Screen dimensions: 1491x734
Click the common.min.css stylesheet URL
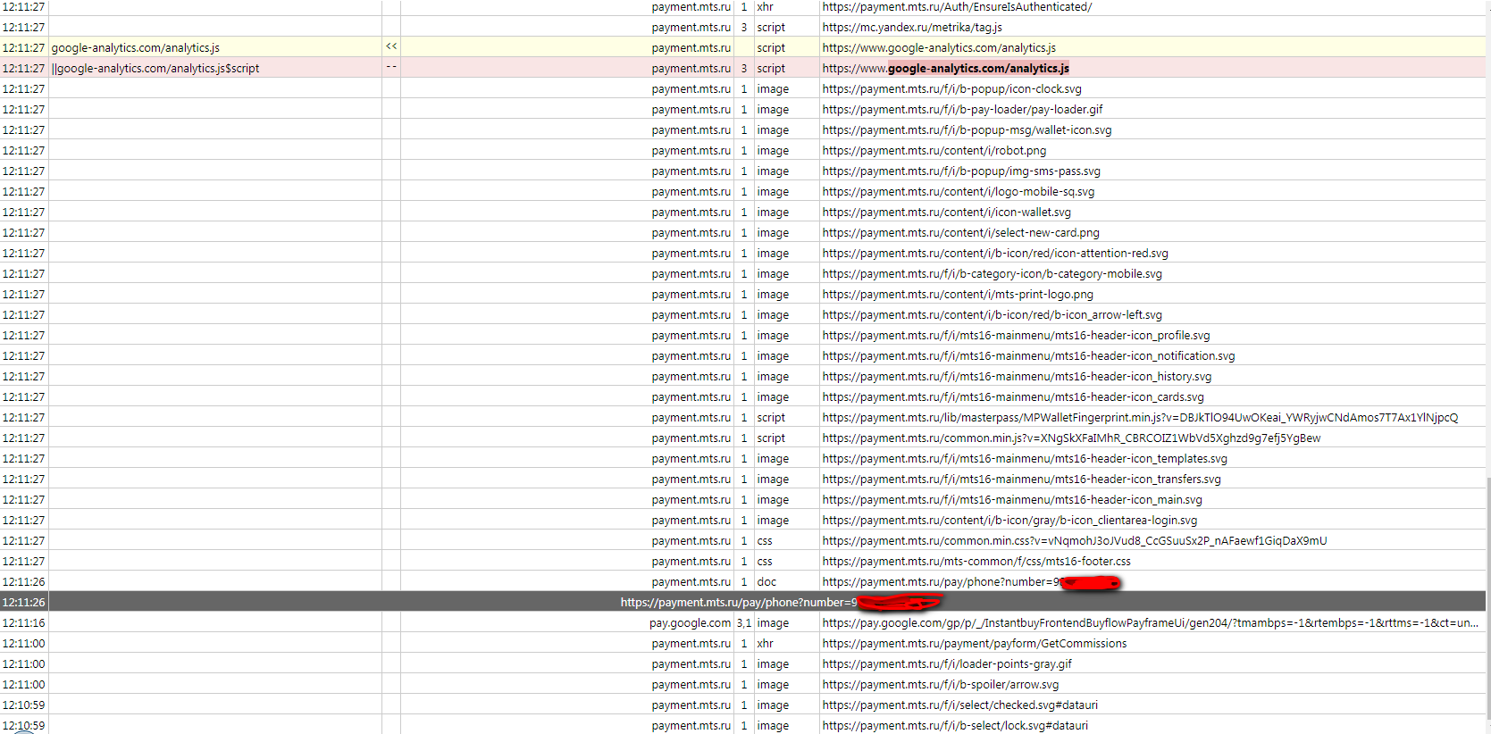tap(1075, 541)
